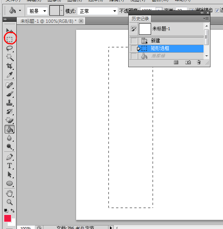Select the Horizontal Type tool
The height and width of the screenshot is (229, 223).
click(10, 166)
